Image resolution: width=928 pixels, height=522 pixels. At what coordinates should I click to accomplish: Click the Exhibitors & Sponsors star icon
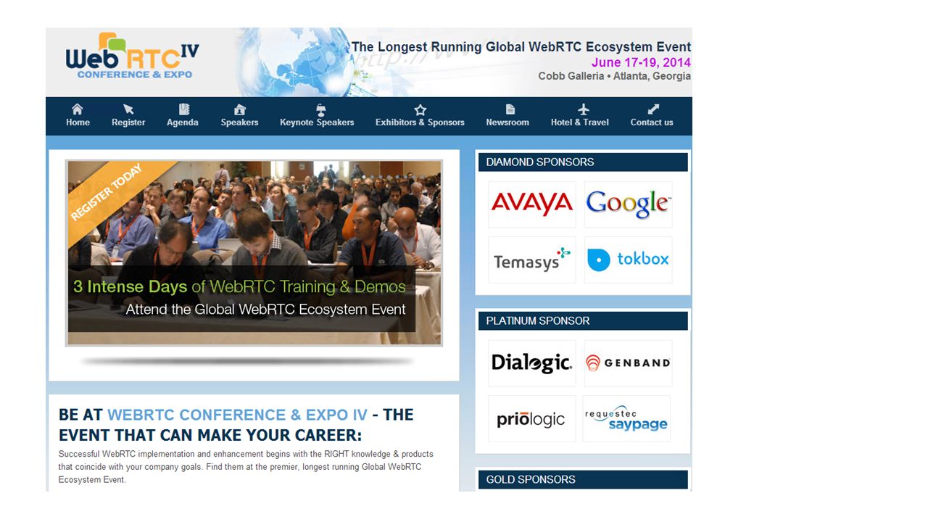pyautogui.click(x=420, y=110)
